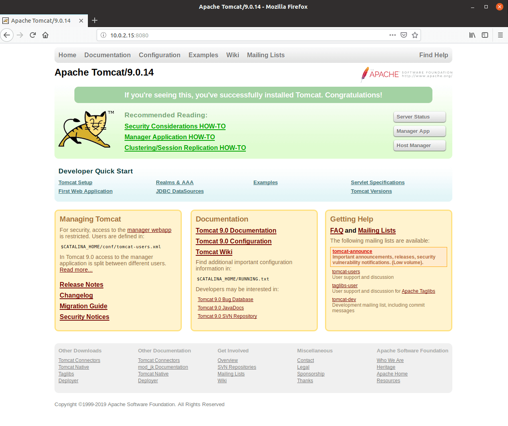This screenshot has width=508, height=426.
Task: Open Documentation in the top navigation
Action: (x=107, y=55)
